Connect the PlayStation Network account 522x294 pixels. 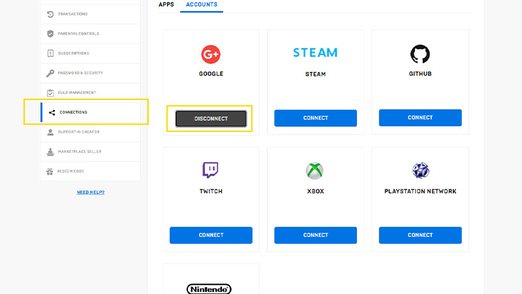pos(420,235)
